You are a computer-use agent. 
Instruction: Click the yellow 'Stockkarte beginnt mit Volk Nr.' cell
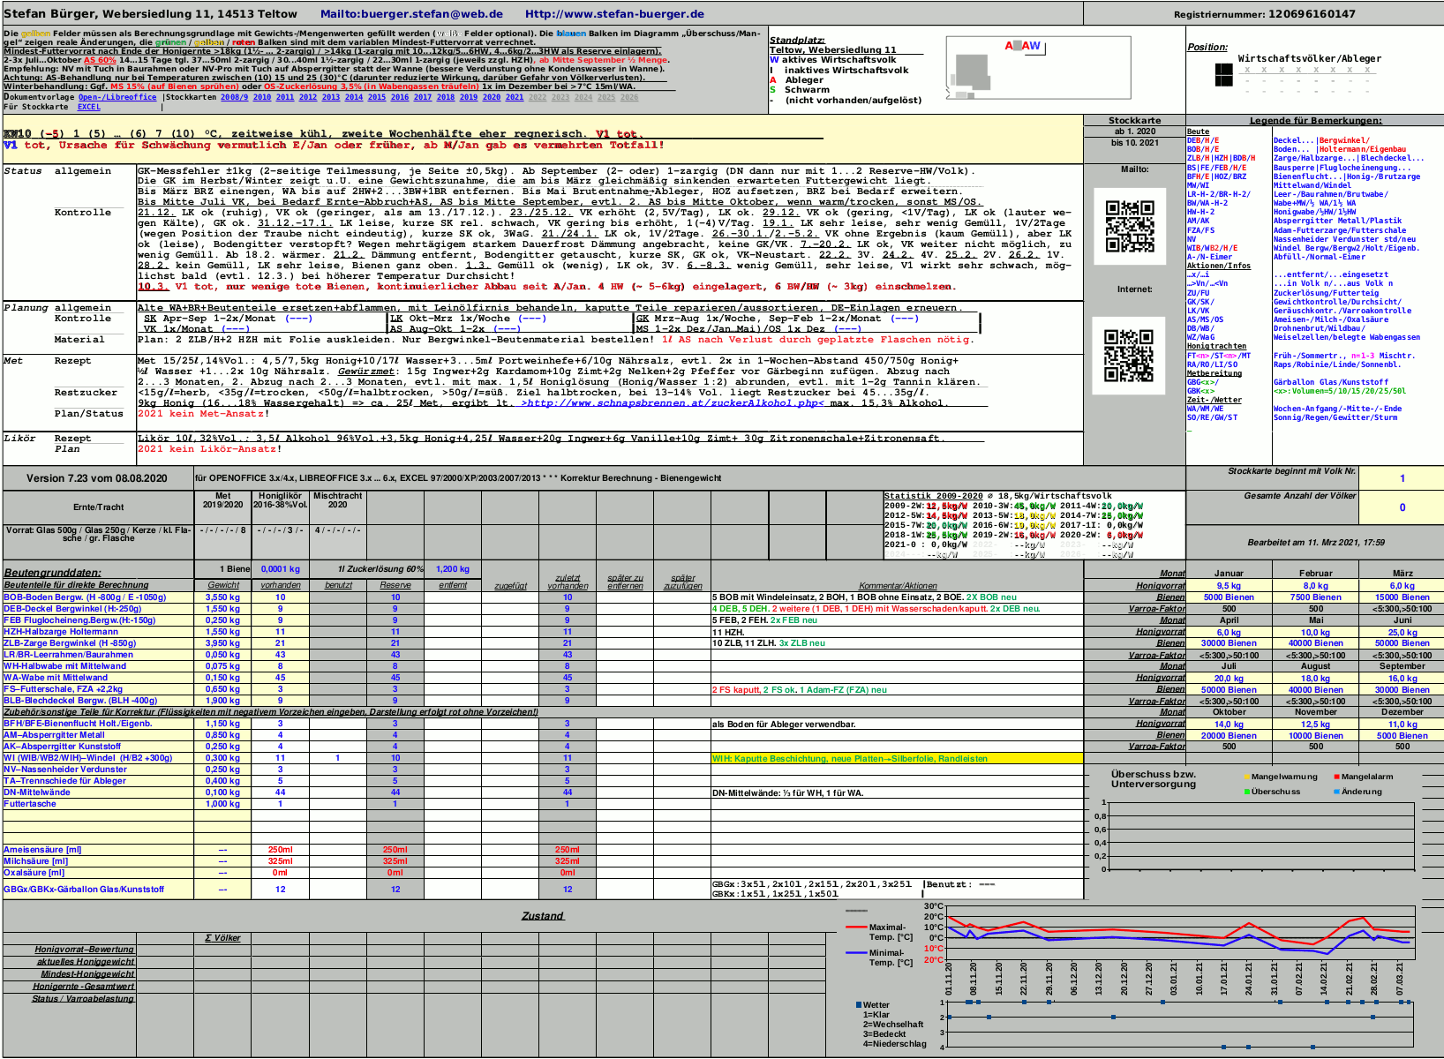coord(1402,478)
